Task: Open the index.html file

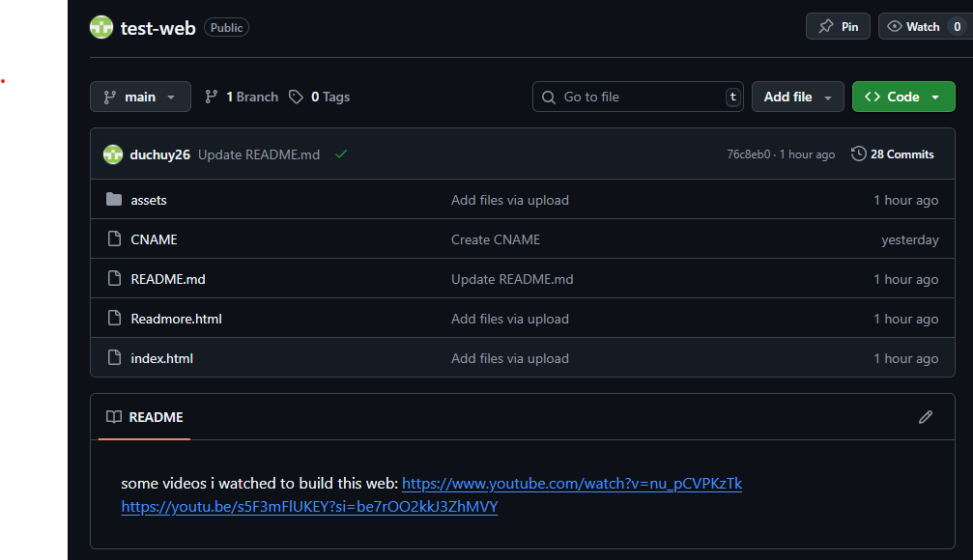Action: [161, 358]
